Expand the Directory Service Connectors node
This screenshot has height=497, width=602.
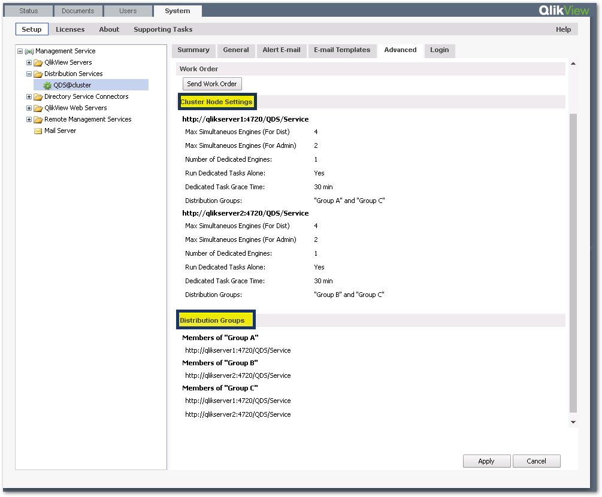tap(29, 96)
